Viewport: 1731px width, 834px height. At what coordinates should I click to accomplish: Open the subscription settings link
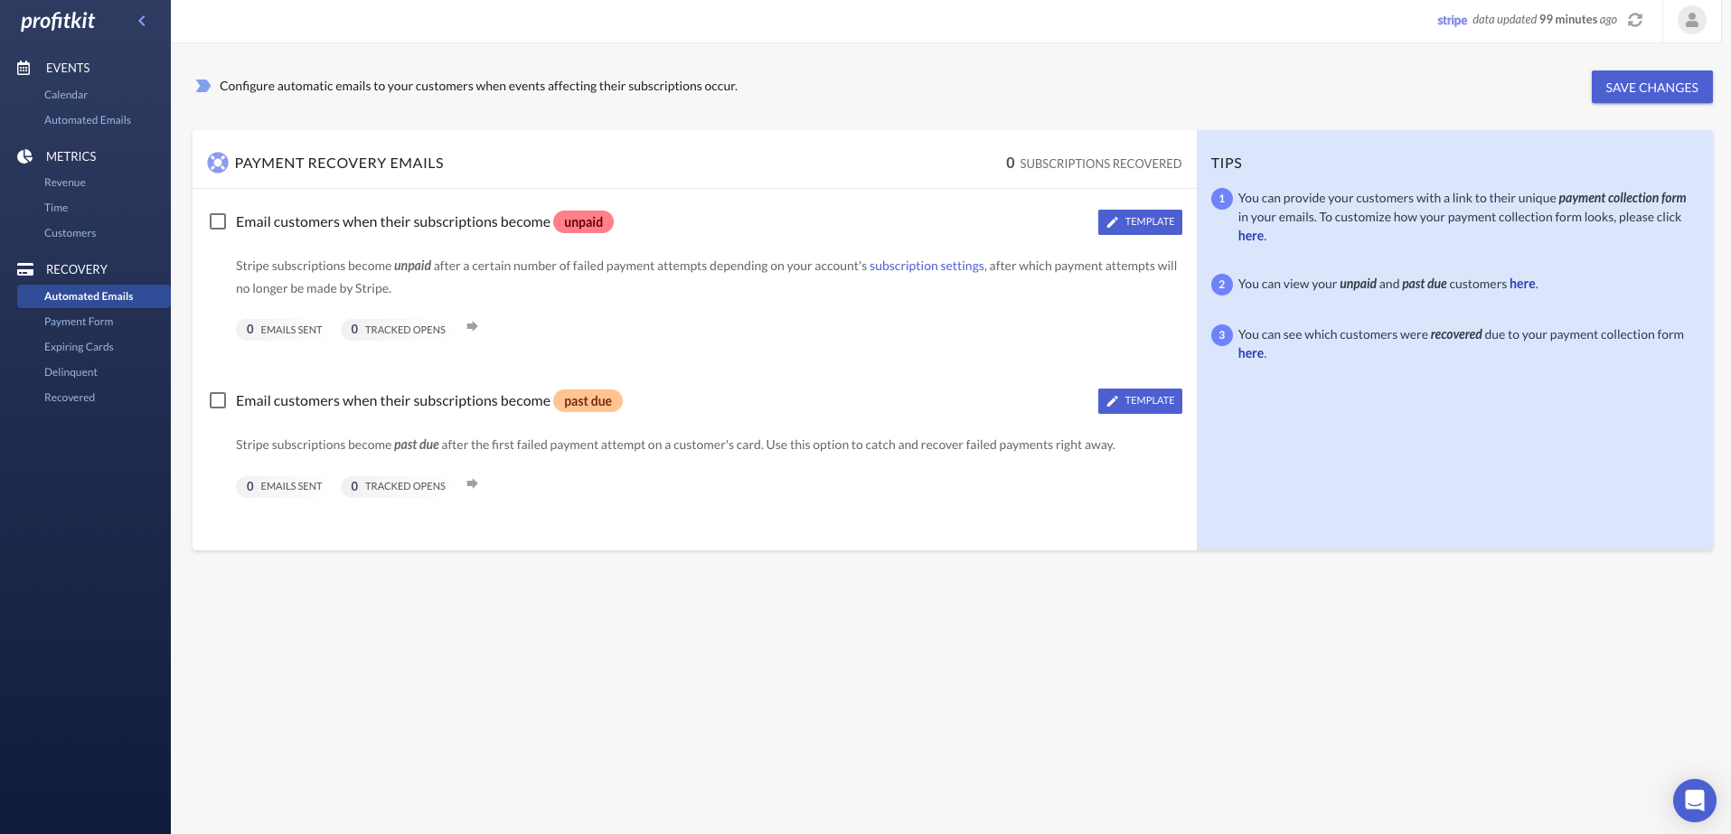pyautogui.click(x=927, y=266)
